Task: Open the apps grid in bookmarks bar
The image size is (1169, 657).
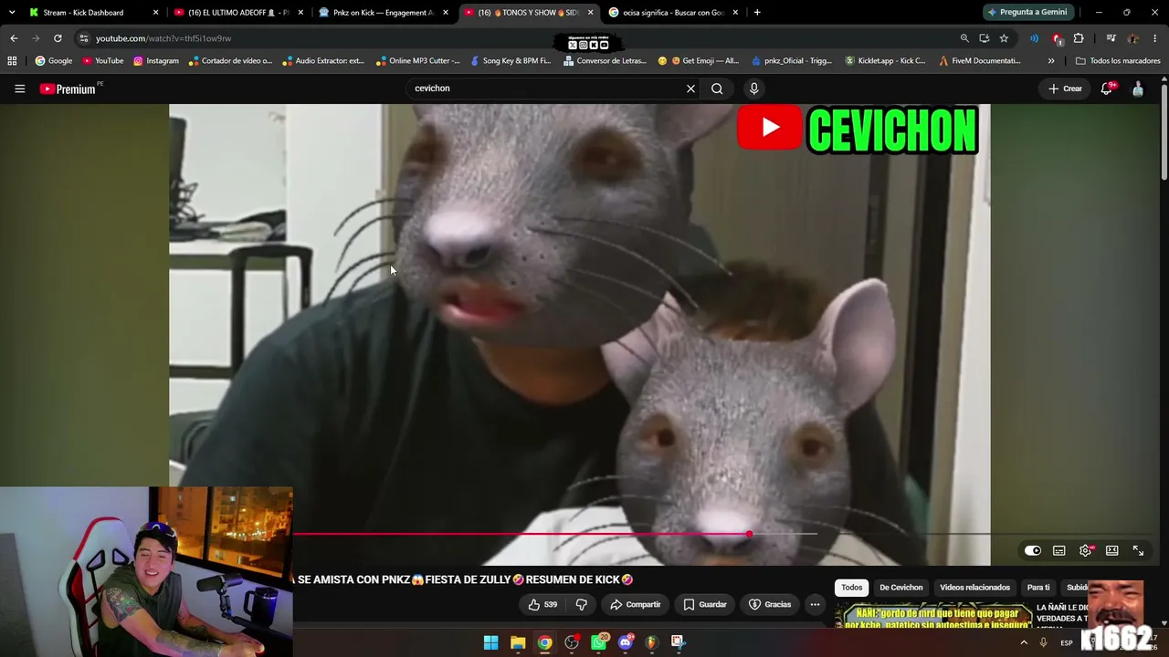Action: [12, 61]
